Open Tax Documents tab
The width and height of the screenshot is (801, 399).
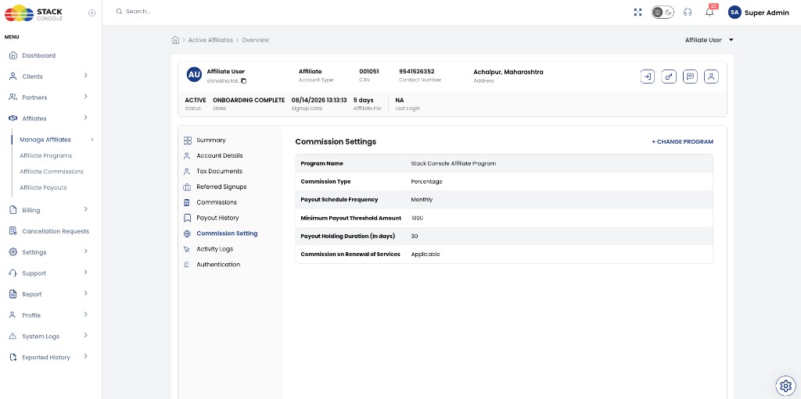click(219, 172)
